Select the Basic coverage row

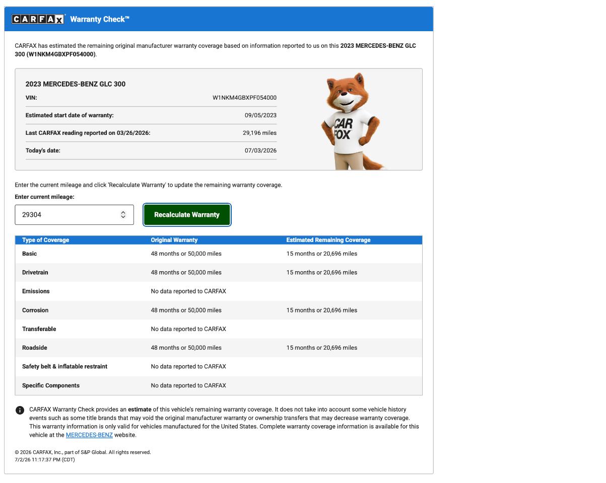[x=219, y=254]
